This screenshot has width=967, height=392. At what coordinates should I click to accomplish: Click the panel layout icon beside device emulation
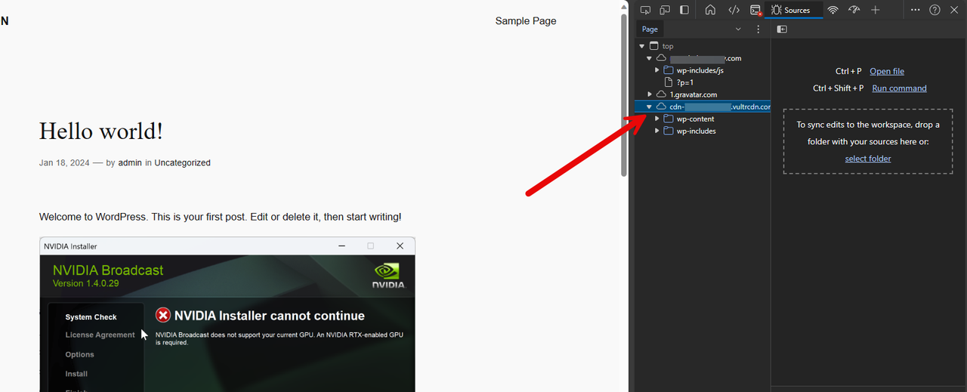[x=684, y=10]
